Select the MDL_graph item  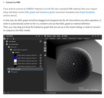tap(14, 72)
